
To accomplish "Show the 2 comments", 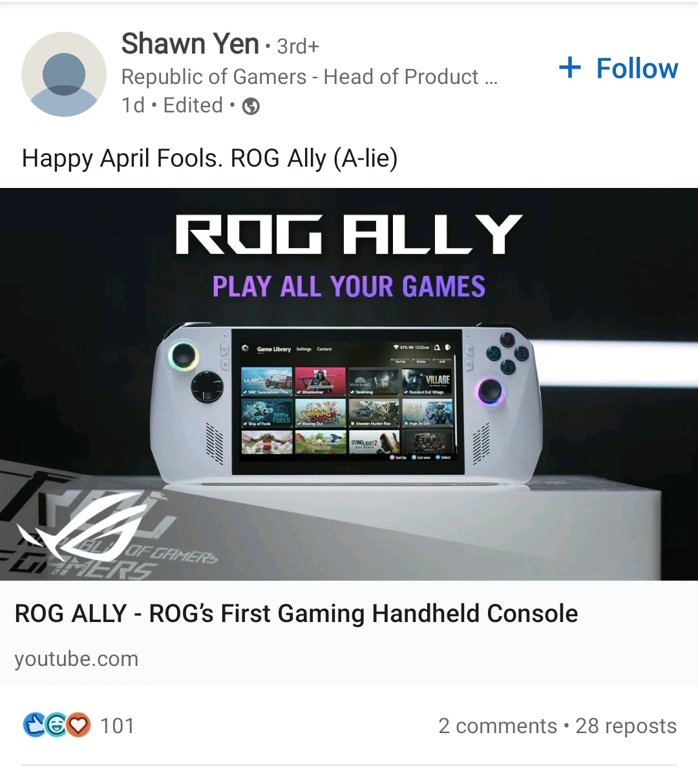I will (x=498, y=726).
